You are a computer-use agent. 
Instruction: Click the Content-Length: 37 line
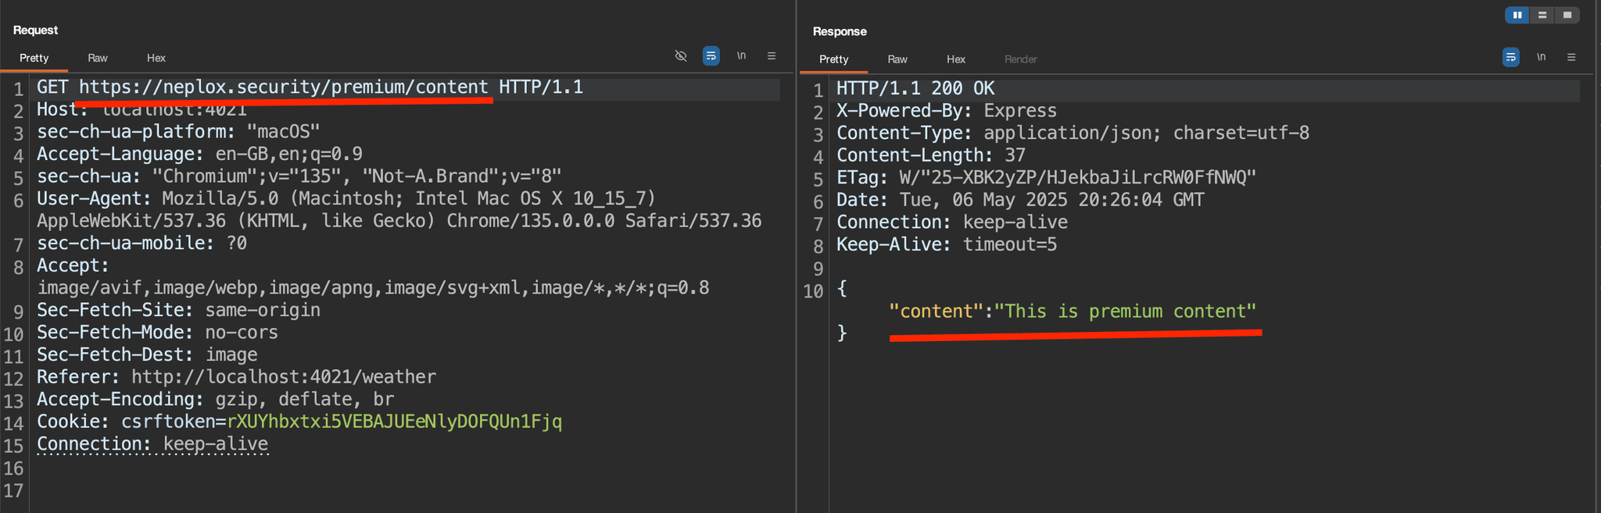(x=931, y=155)
